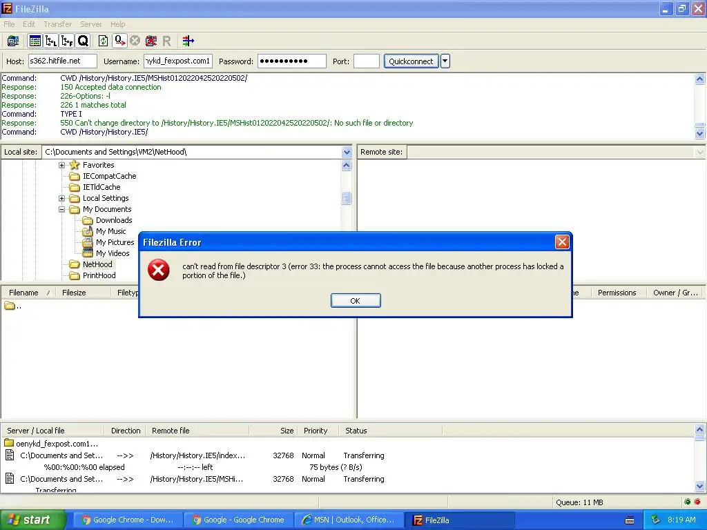The image size is (707, 530).
Task: Click the colored arrows toolbar icon
Action: coord(188,41)
